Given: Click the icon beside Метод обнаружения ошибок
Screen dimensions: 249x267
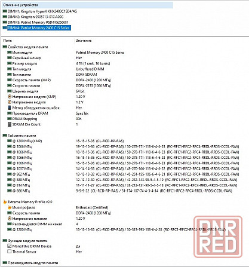Looking at the screenshot, I should coord(10,108).
